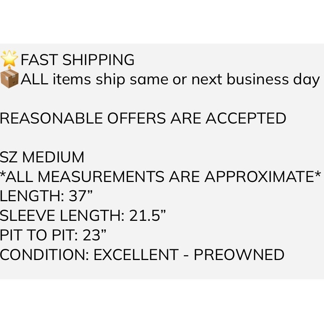Click the leading asterisk before ALL MEASUREMENTS
The height and width of the screenshot is (324, 324).
tap(3, 174)
